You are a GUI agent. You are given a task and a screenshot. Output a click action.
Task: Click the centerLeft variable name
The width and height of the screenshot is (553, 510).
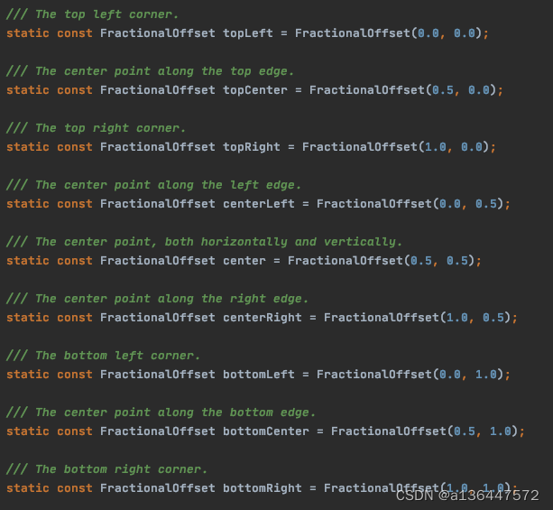pyautogui.click(x=259, y=204)
